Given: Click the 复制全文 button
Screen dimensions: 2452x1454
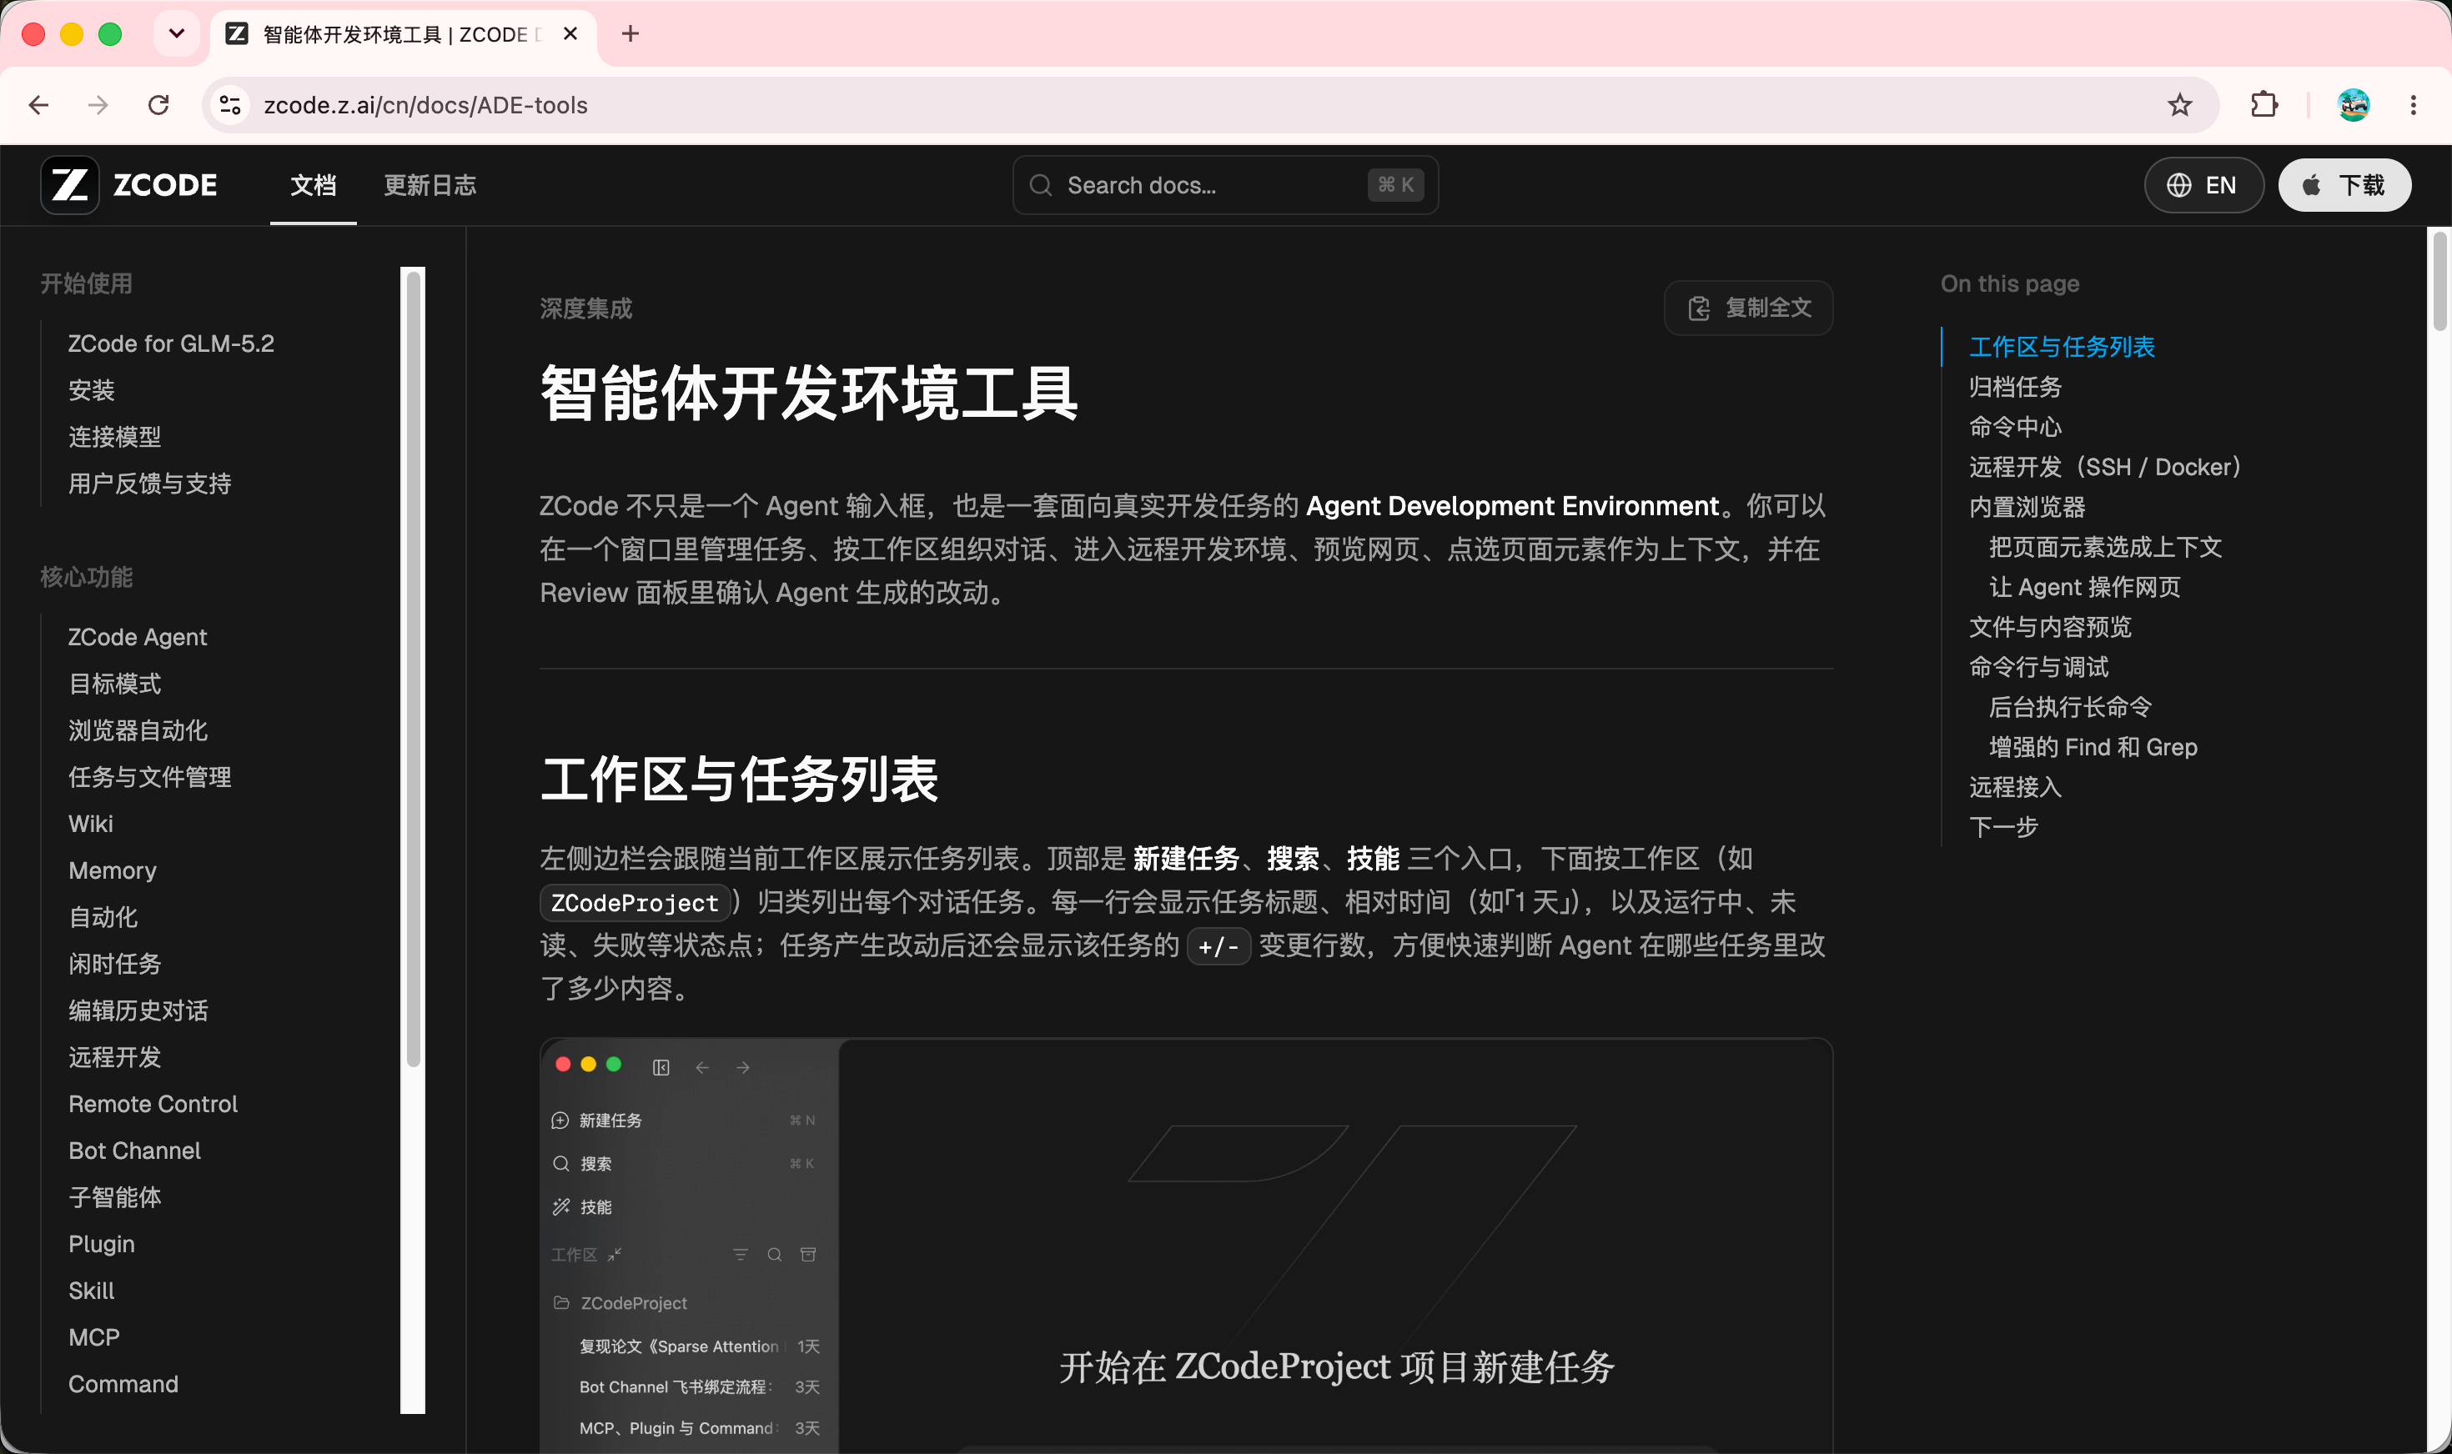Looking at the screenshot, I should tap(1748, 308).
